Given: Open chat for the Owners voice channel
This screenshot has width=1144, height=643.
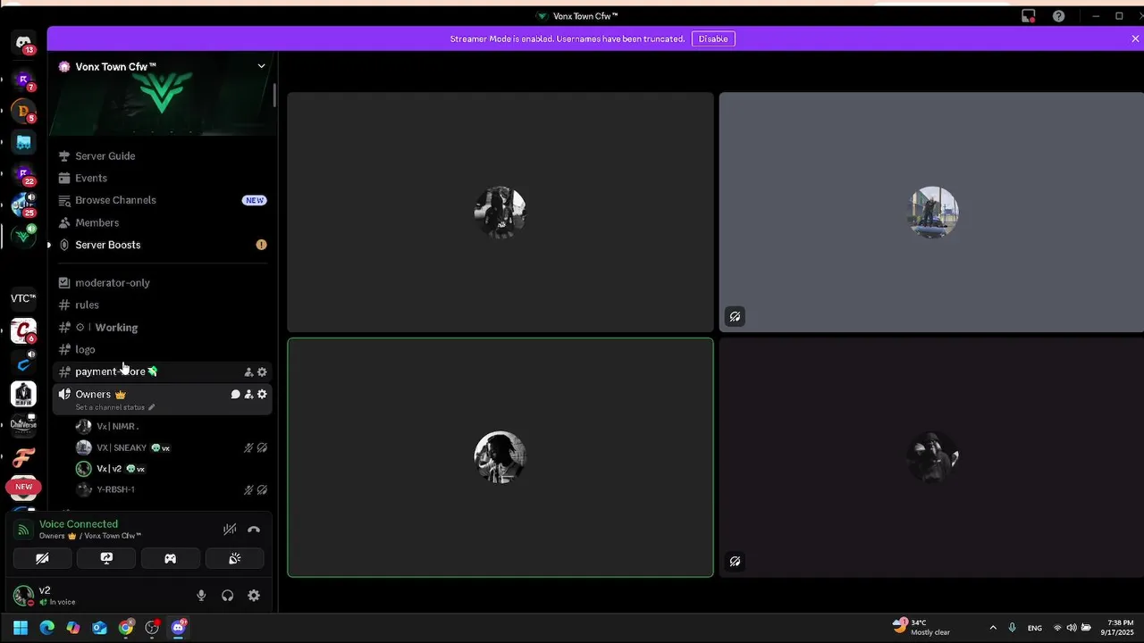Looking at the screenshot, I should 236,394.
